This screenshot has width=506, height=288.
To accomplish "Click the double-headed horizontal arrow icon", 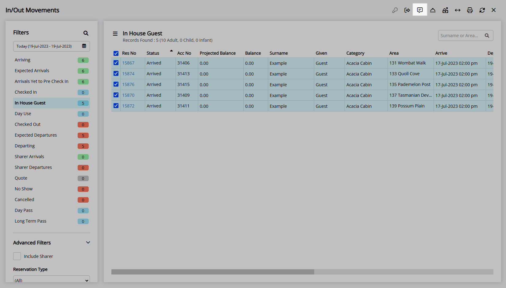I will tap(458, 10).
